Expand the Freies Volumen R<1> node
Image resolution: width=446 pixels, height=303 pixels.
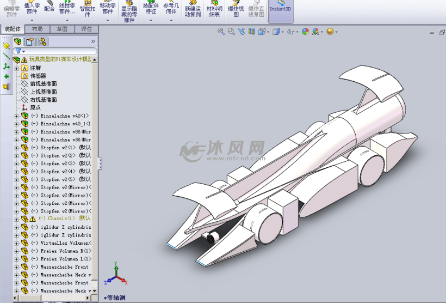point(16,251)
